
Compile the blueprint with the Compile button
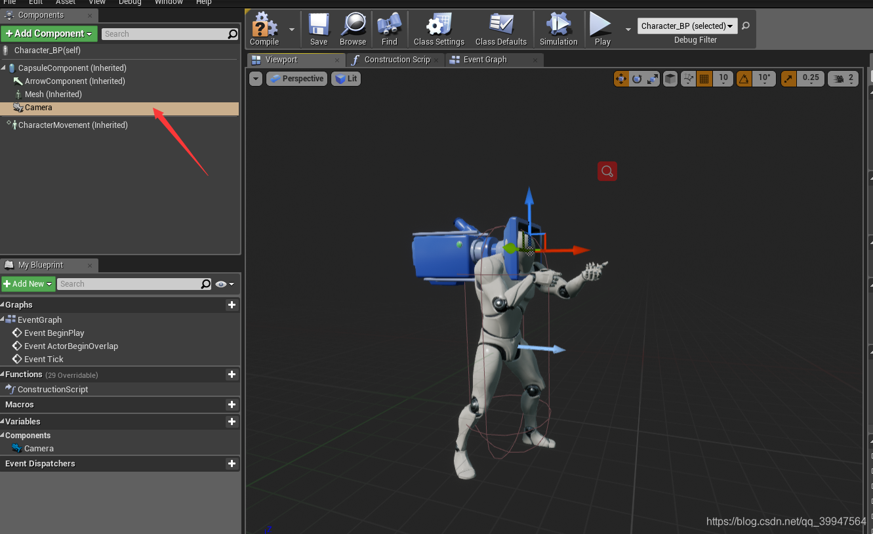pyautogui.click(x=264, y=30)
